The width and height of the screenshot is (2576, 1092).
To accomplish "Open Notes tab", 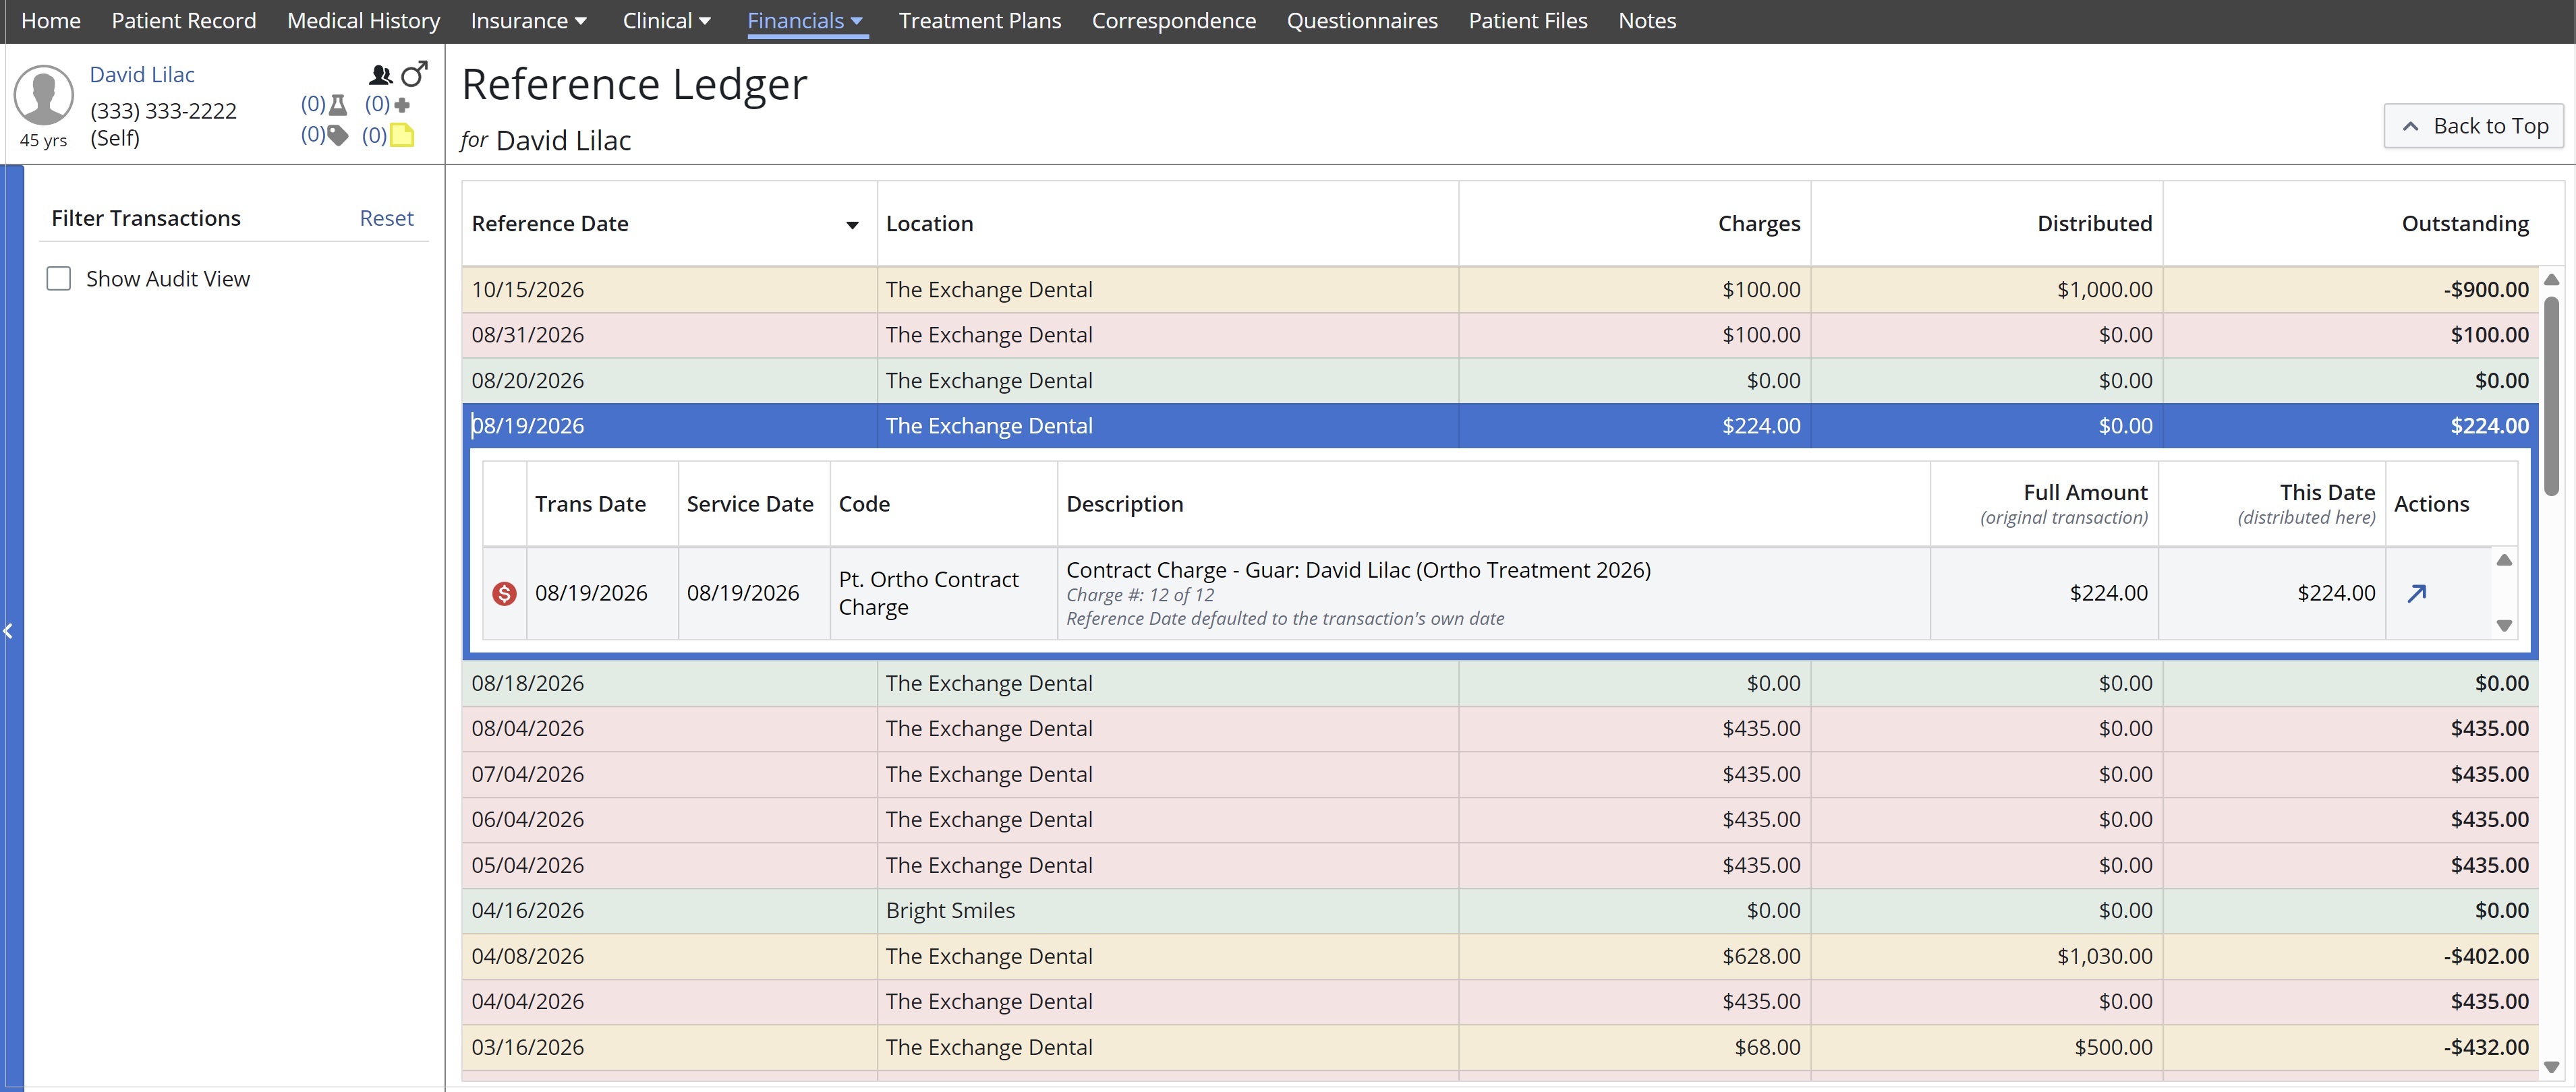I will pos(1647,21).
